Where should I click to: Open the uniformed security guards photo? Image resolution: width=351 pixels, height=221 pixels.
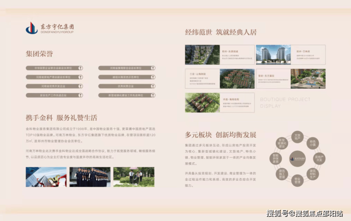coord(90,177)
